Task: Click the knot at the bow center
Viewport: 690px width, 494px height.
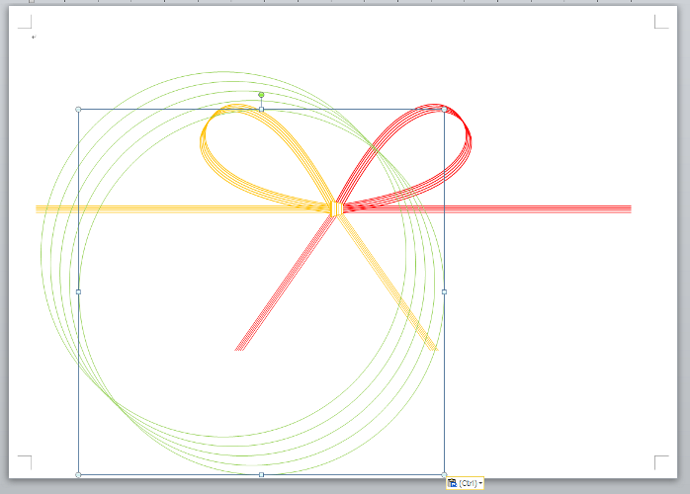Action: pos(336,208)
